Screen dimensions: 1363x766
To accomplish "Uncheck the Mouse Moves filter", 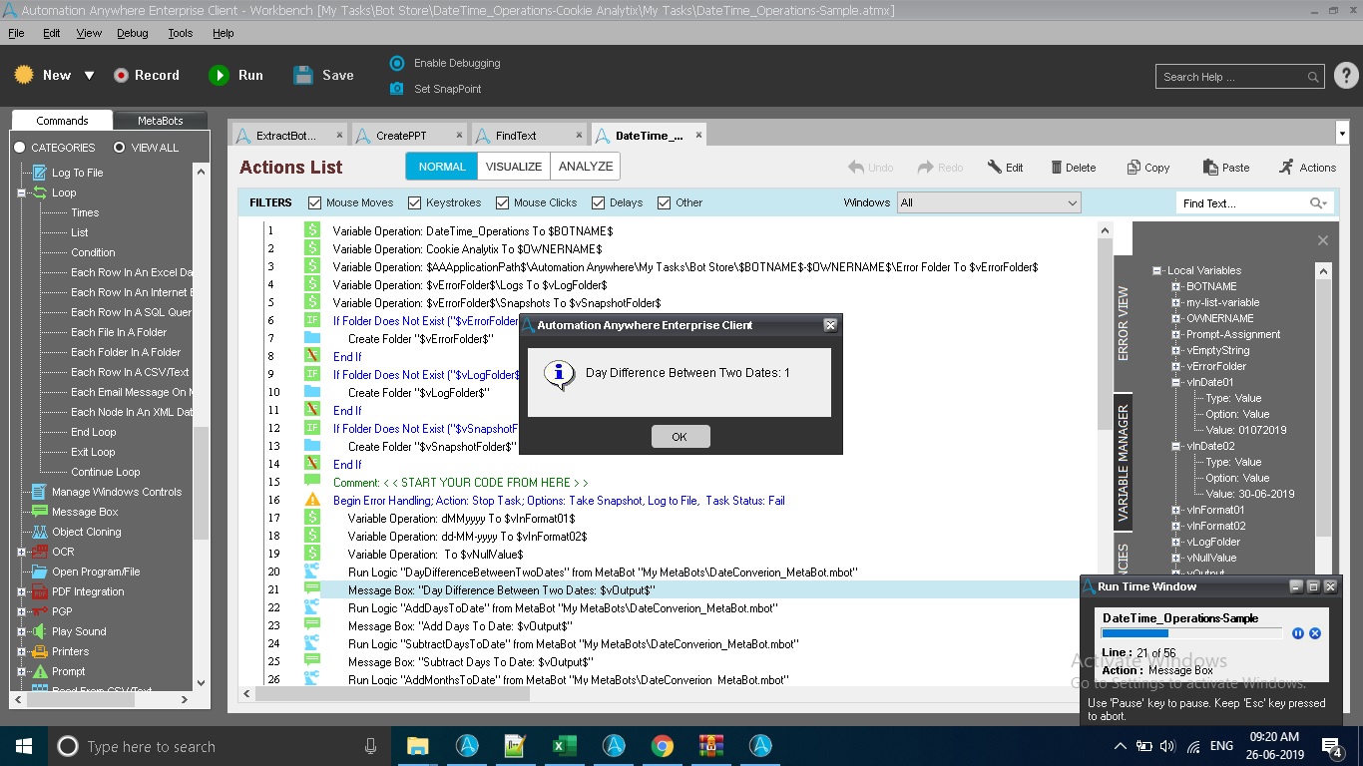I will click(x=315, y=202).
